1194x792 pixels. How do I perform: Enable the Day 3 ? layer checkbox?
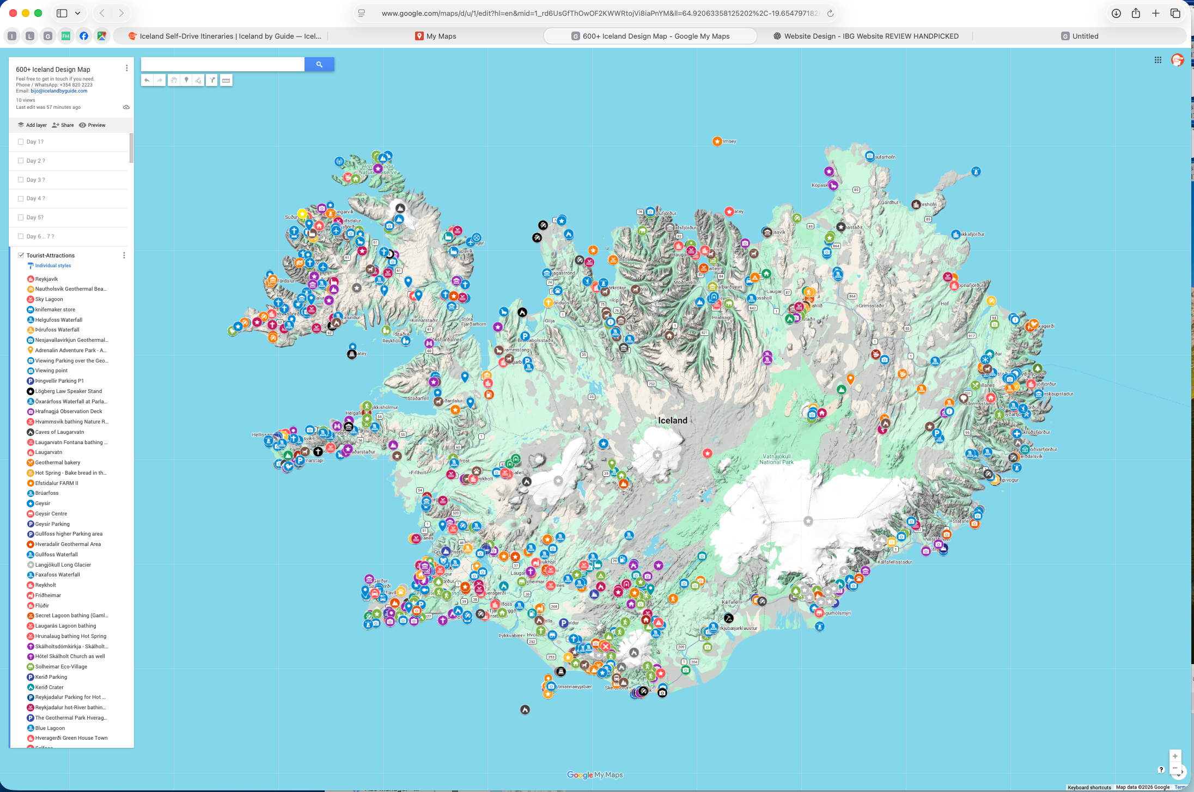(x=21, y=180)
